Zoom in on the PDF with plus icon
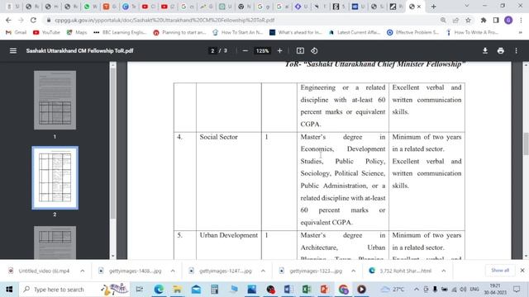The width and height of the screenshot is (529, 297). click(279, 51)
